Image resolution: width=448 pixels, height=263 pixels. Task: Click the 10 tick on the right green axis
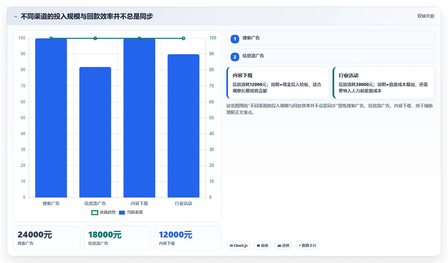coord(211,182)
